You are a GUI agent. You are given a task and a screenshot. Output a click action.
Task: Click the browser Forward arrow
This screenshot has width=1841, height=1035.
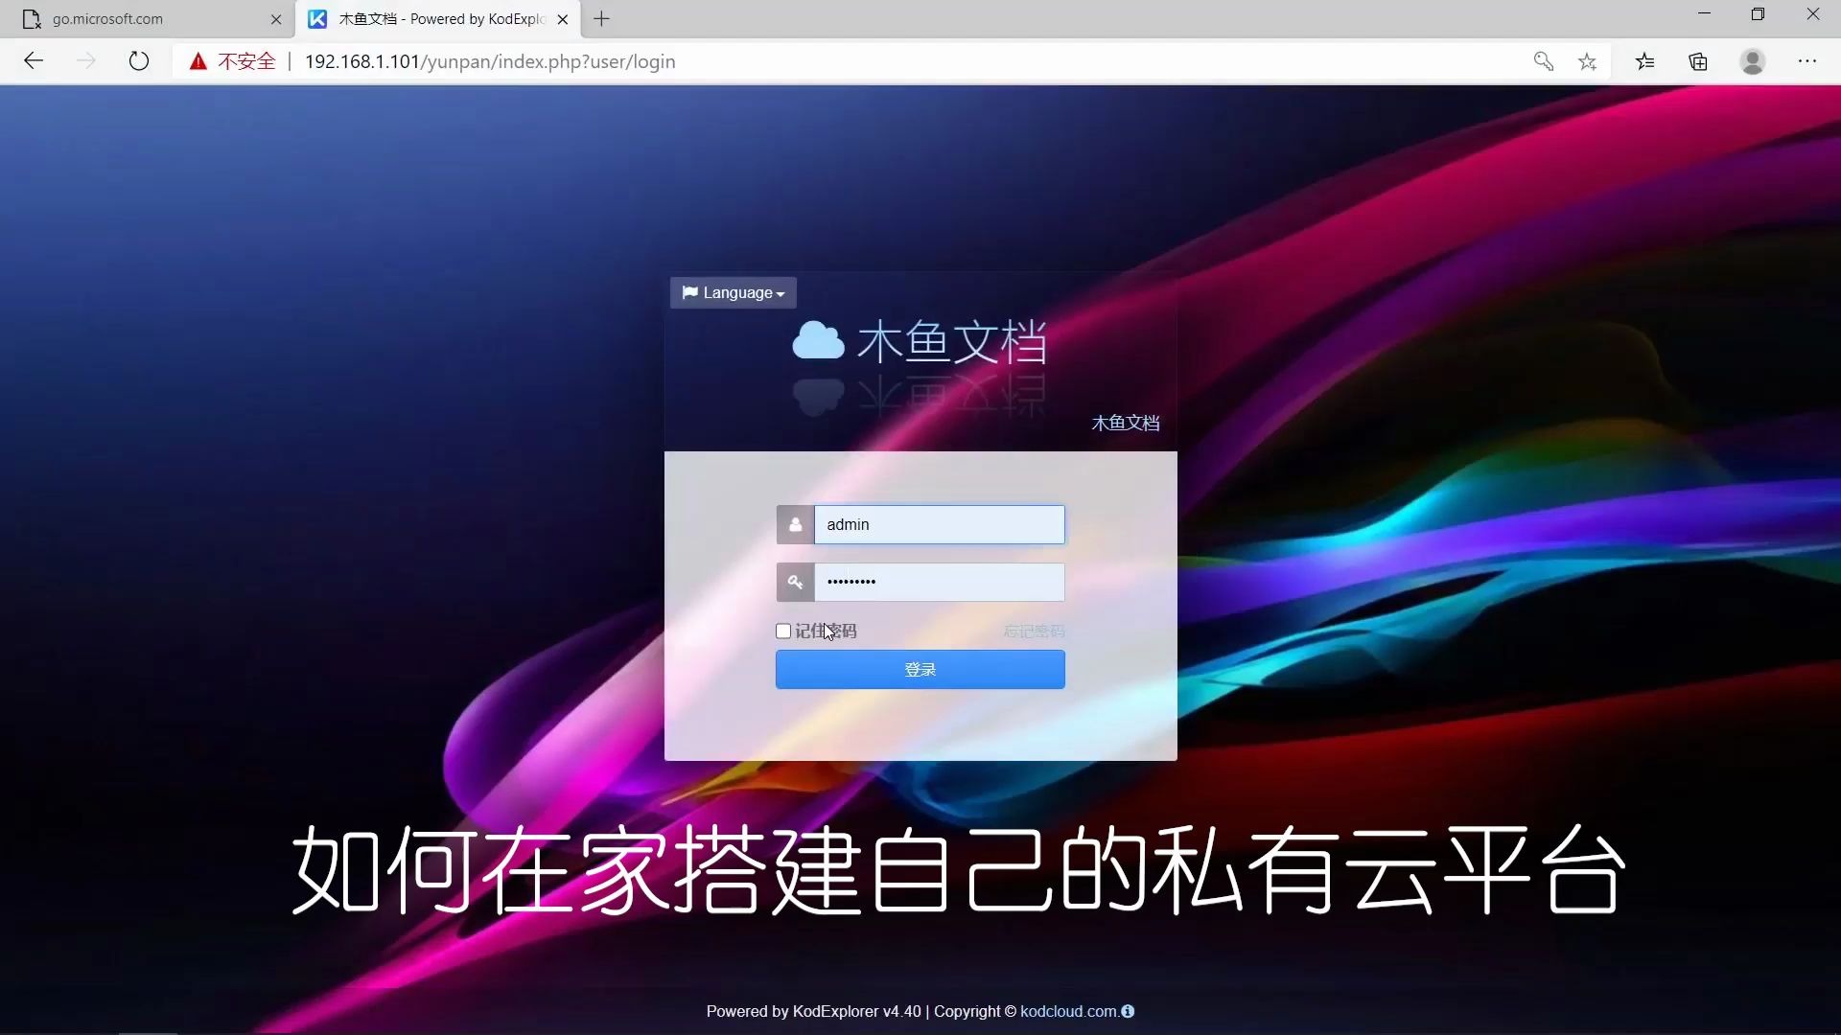pyautogui.click(x=86, y=61)
